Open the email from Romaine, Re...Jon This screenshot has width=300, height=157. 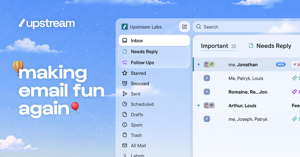(x=246, y=92)
